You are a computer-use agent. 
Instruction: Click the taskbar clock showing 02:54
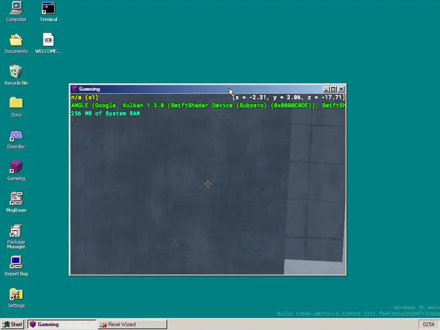tap(428, 324)
